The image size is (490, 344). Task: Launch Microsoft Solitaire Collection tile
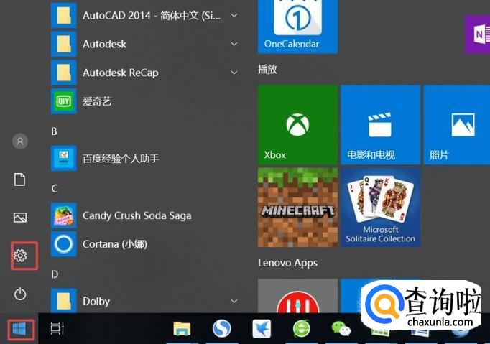coord(380,208)
